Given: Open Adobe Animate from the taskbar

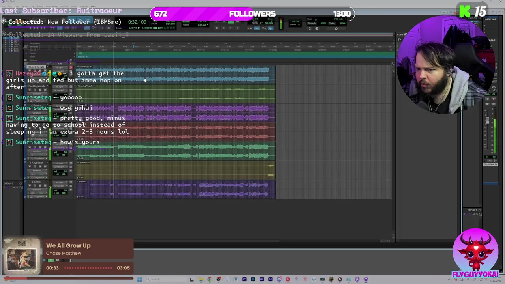Looking at the screenshot, I should [x=270, y=279].
